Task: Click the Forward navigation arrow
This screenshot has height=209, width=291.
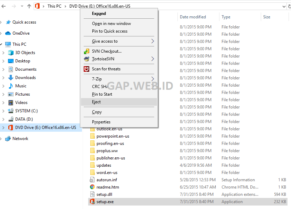Action: click(x=14, y=6)
